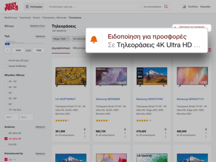216x162 pixels.
Task: Remove the Μέχρι 700€ filter chip
Action: coord(60,39)
